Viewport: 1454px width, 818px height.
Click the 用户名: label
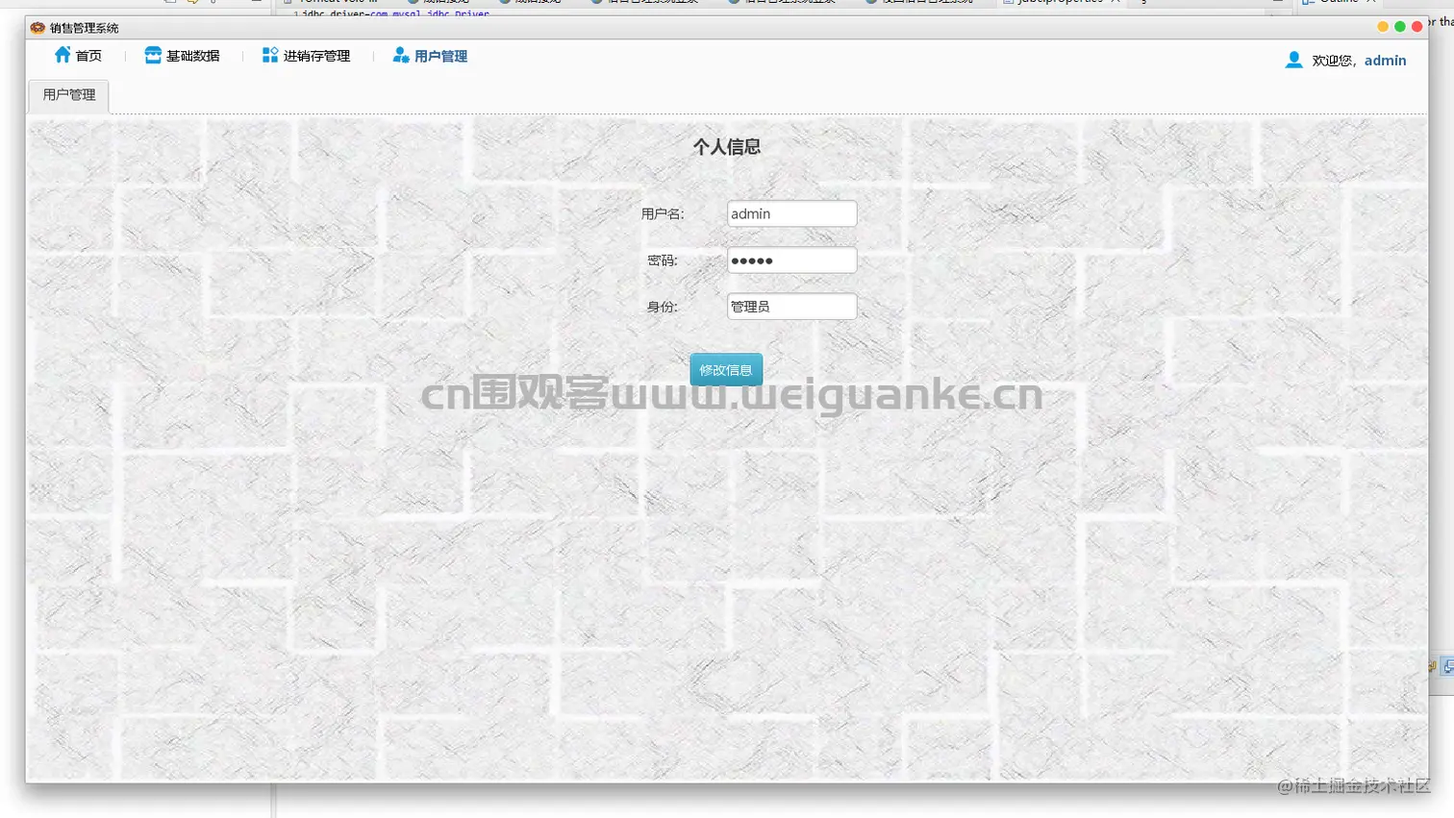[663, 213]
